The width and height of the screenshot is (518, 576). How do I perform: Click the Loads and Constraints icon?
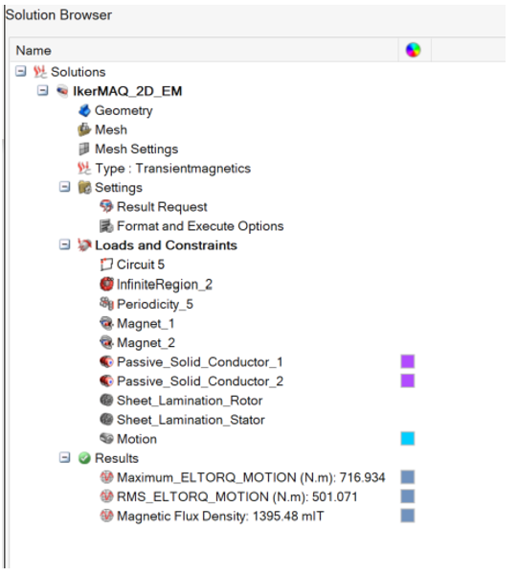coord(84,245)
